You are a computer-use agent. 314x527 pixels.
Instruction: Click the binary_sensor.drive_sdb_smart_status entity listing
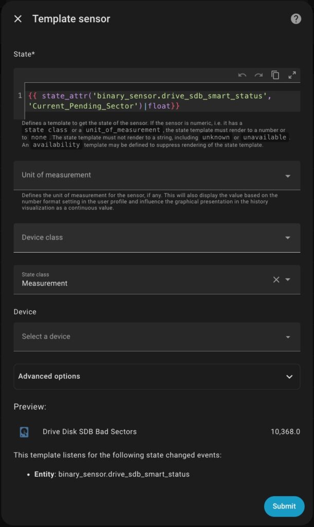(x=124, y=474)
